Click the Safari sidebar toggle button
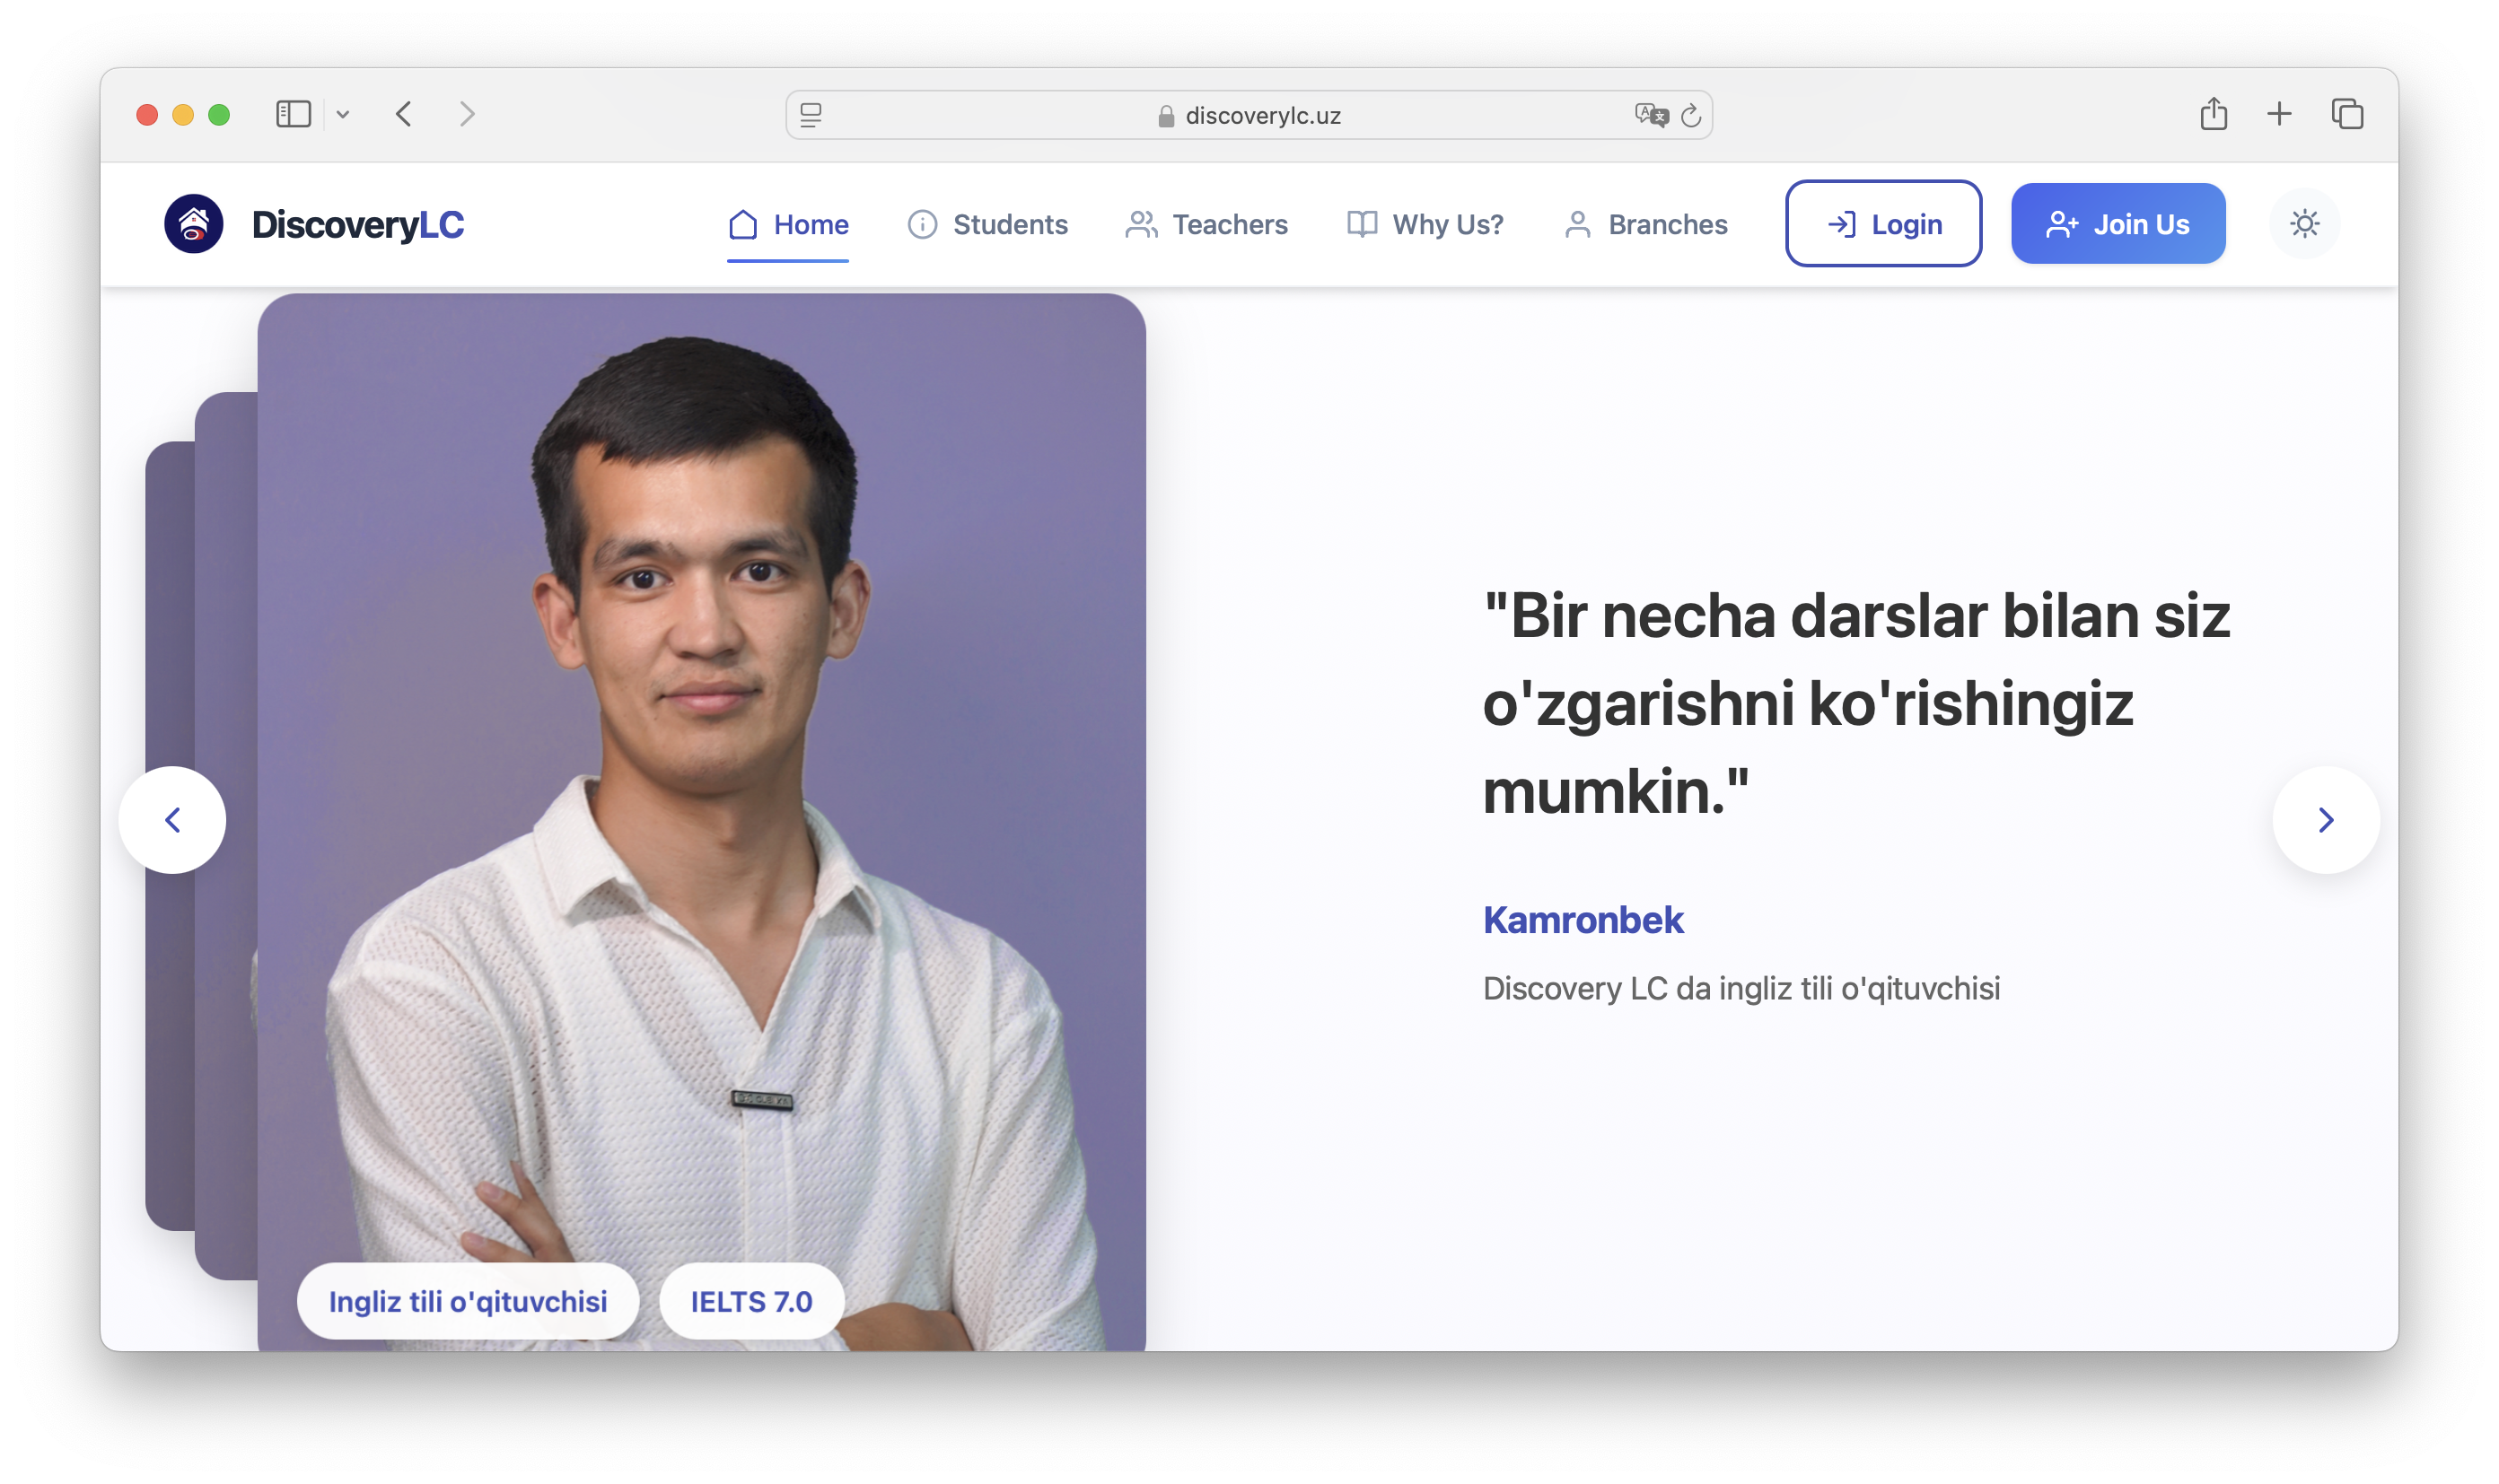Screen dimensions: 2499x1484 click(x=294, y=114)
